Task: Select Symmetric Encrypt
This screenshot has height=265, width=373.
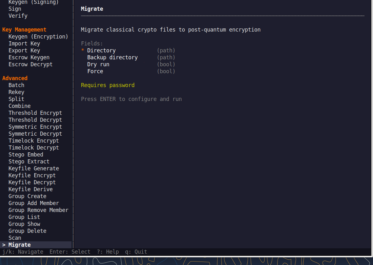Action: click(35, 127)
